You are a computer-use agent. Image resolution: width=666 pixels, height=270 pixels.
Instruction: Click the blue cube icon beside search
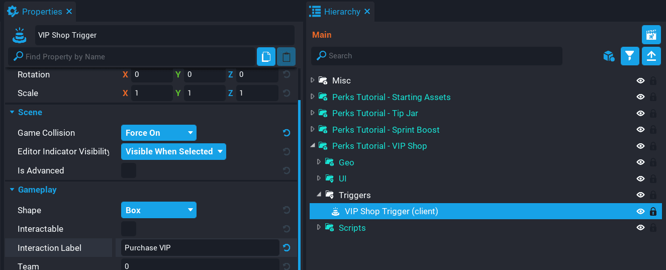(x=609, y=56)
